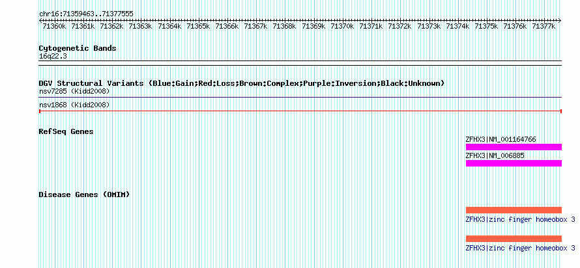The height and width of the screenshot is (268, 580).
Task: Click the nsv7285 (Kidd2008) variant label
Action: (74, 91)
